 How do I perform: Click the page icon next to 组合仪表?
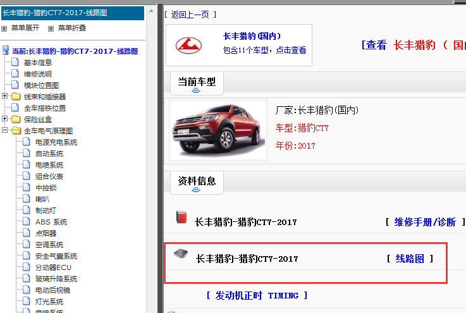(27, 176)
